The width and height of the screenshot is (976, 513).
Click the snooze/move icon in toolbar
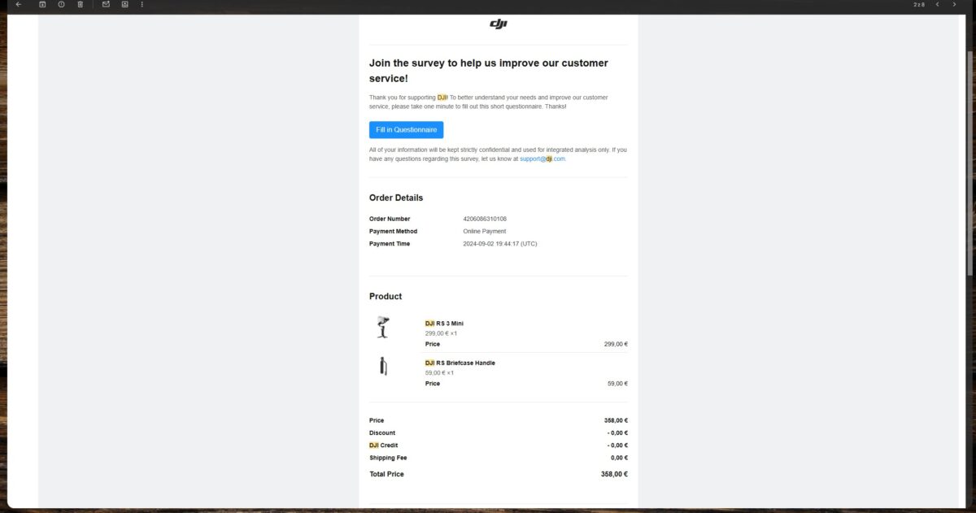[x=124, y=5]
